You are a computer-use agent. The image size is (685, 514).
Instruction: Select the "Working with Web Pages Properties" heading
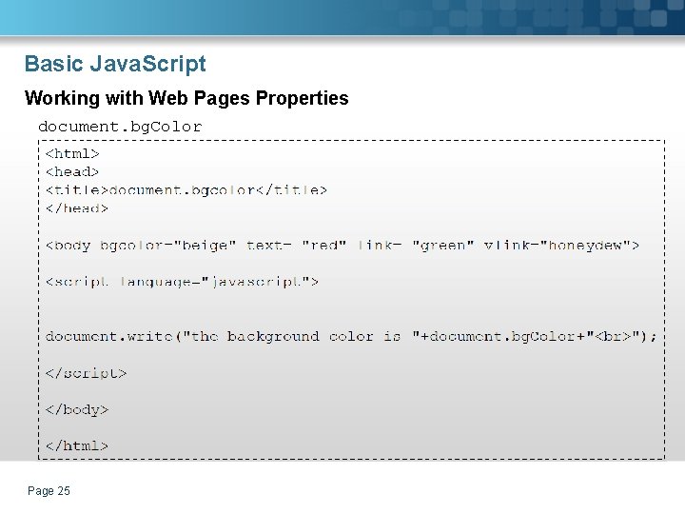pyautogui.click(x=186, y=98)
